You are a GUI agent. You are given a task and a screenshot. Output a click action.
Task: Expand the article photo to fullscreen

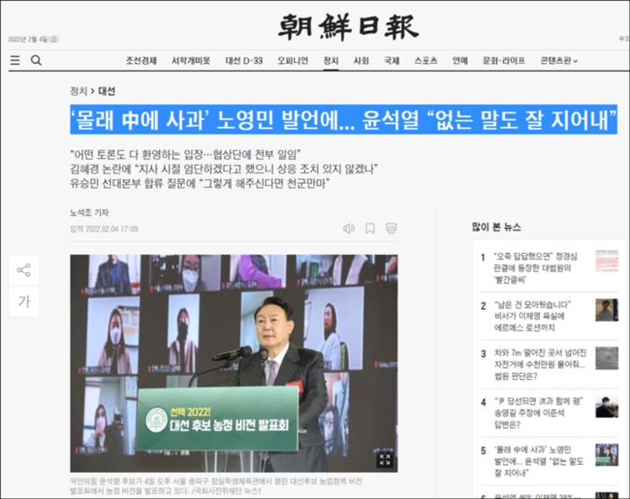[x=384, y=459]
